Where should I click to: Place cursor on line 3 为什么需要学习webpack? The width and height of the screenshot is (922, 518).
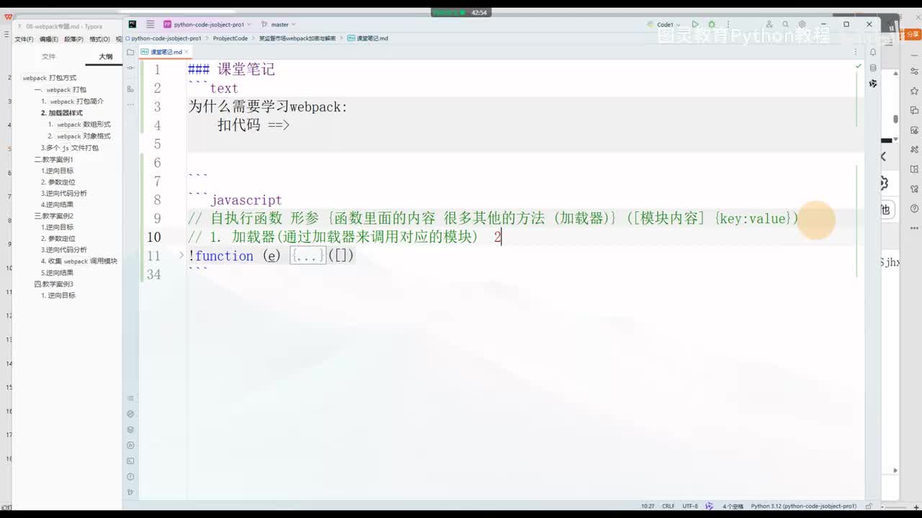point(268,106)
